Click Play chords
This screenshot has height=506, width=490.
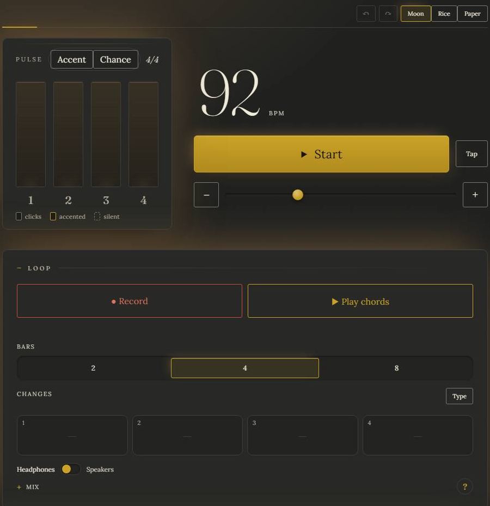point(360,301)
